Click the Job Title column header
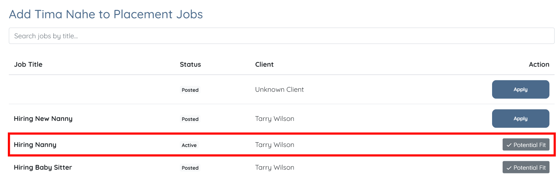The width and height of the screenshot is (558, 190). tap(28, 64)
